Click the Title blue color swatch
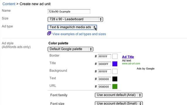This screenshot has height=105, width=187. click(x=115, y=64)
